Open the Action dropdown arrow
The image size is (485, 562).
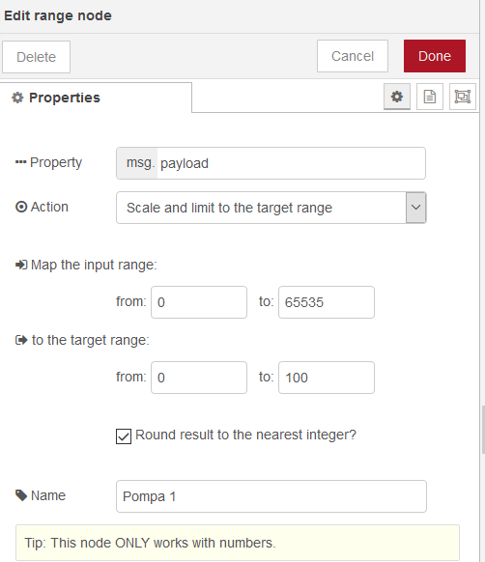(415, 208)
